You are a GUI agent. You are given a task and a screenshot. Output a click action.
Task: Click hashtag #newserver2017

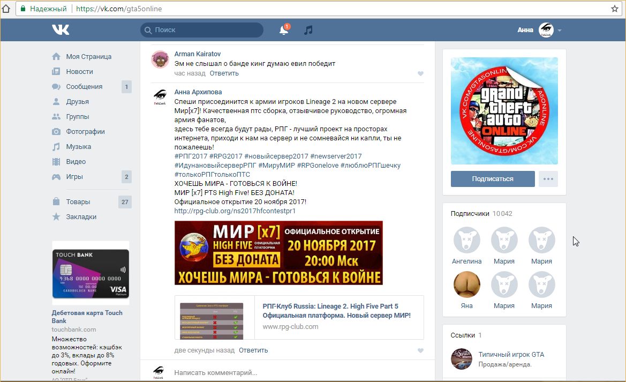click(x=336, y=156)
